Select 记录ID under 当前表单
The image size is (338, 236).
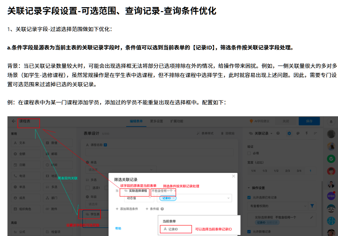tap(176, 229)
